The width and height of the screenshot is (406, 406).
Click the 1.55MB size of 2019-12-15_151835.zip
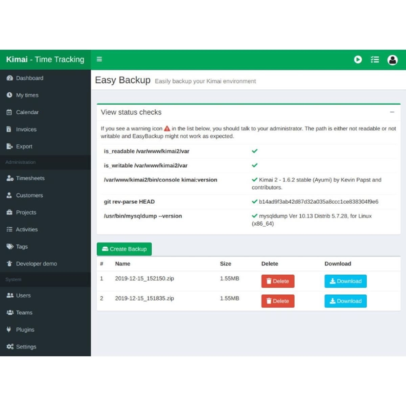coord(229,298)
